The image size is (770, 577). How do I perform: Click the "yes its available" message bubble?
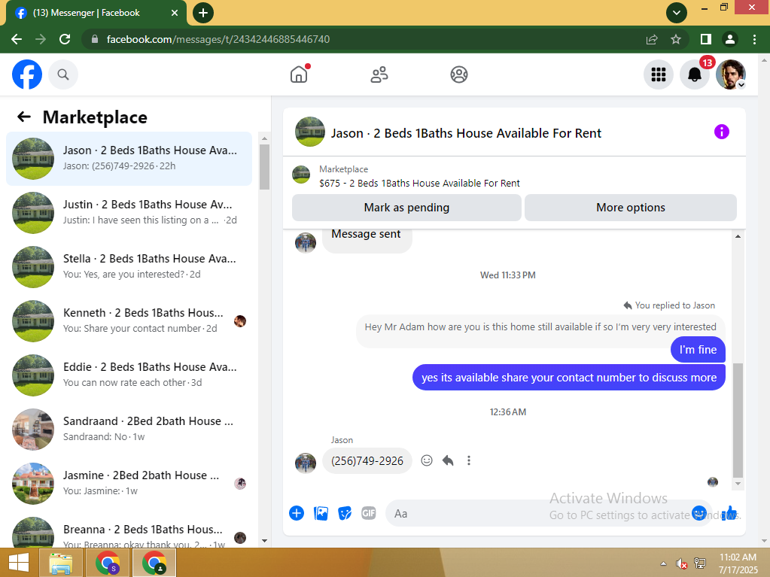click(x=569, y=378)
